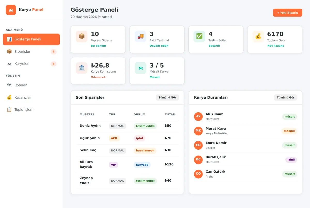
Task: Click the TUTAR column header
Action: [x=170, y=114]
